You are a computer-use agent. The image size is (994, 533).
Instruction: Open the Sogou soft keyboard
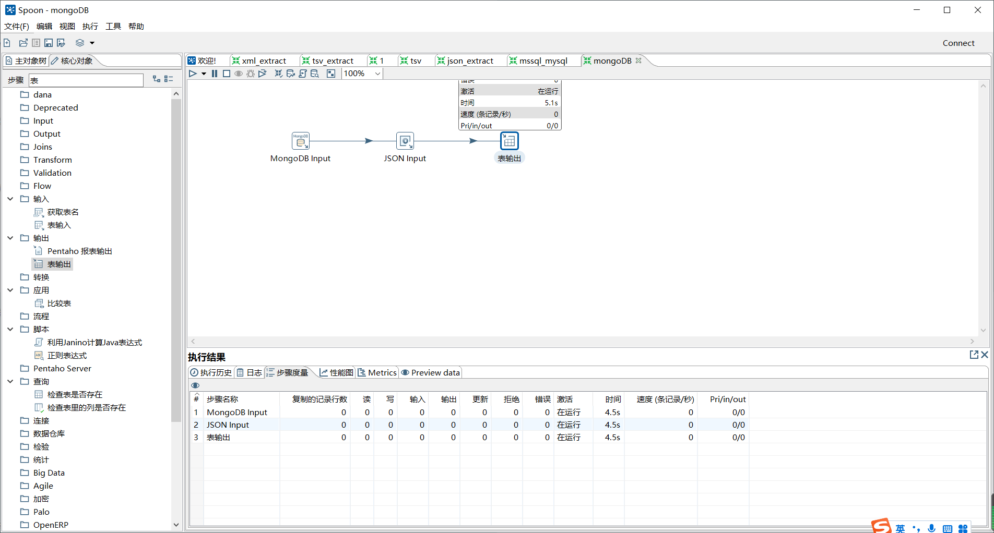948,529
